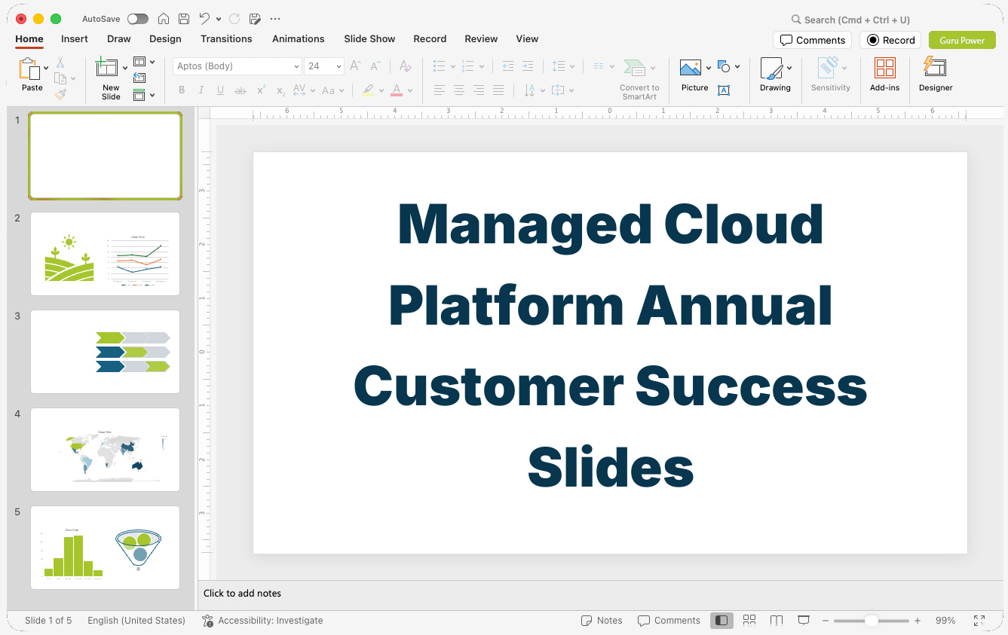
Task: Click Accessibility: Investigate in status bar
Action: [x=262, y=621]
